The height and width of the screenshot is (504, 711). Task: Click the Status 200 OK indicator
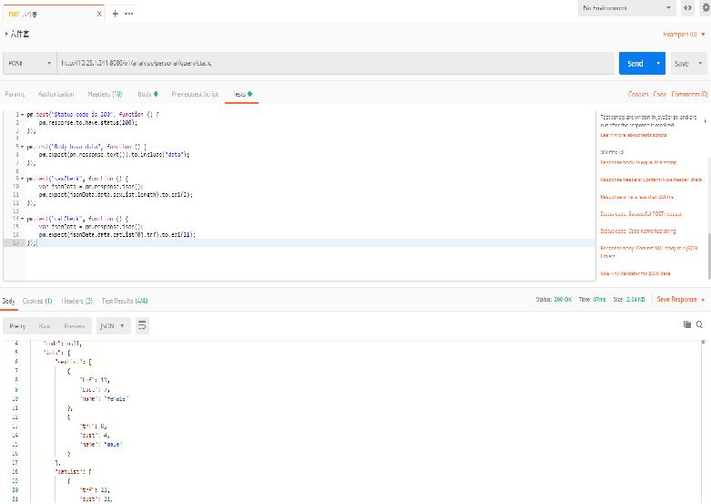pos(554,300)
